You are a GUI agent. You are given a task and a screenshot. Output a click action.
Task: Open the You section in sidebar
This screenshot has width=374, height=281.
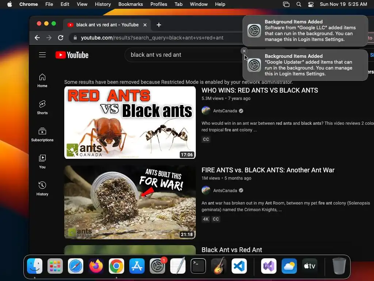click(42, 162)
